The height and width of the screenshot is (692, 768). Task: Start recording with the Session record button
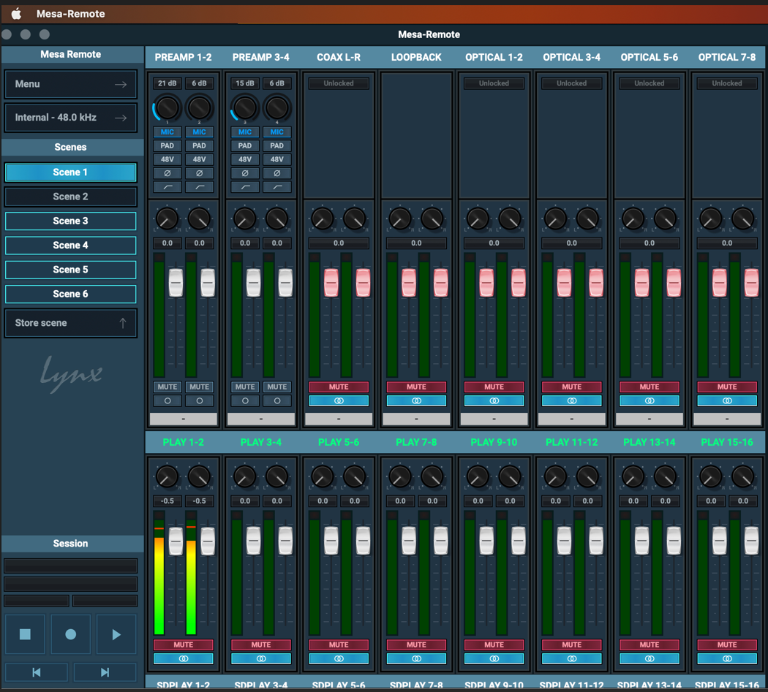[70, 634]
